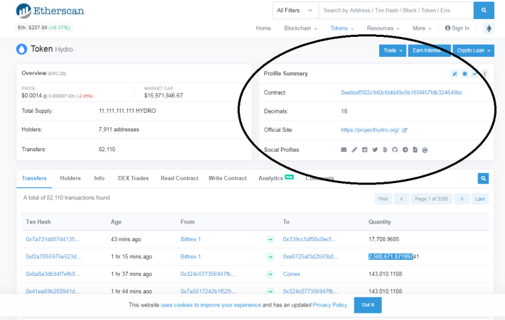Open the Blockchain navigation menu
505x320 pixels.
[300, 28]
